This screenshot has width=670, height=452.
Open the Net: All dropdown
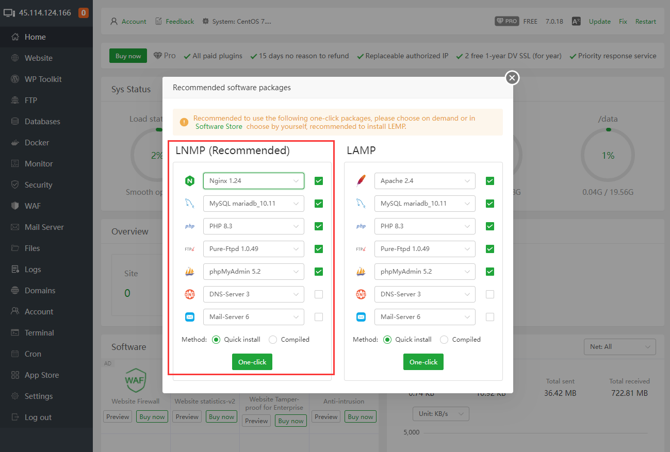619,347
